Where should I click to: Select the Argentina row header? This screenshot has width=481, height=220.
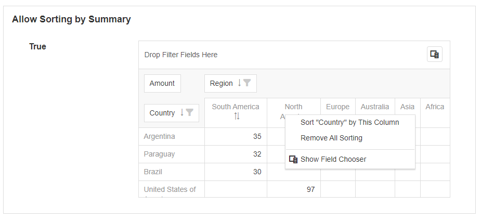click(x=160, y=136)
